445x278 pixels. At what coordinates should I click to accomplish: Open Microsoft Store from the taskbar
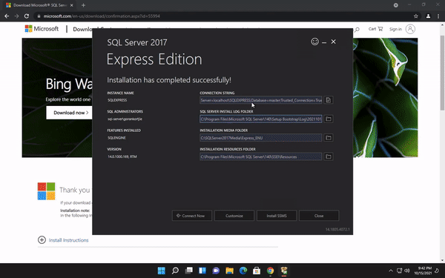click(x=257, y=271)
